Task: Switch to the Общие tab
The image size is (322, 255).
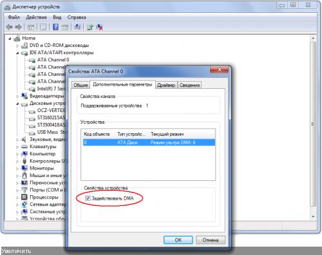Action: pos(80,85)
